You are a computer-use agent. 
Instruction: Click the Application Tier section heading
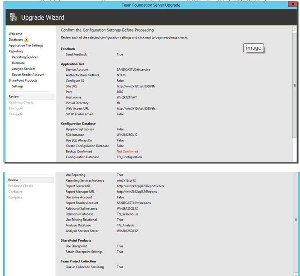[73, 64]
